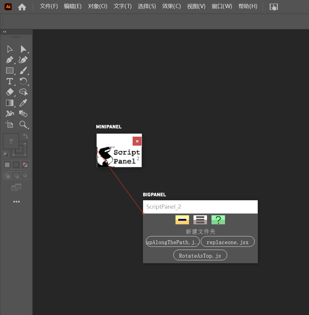Select the Eraser tool
309x315 pixels.
click(x=9, y=92)
